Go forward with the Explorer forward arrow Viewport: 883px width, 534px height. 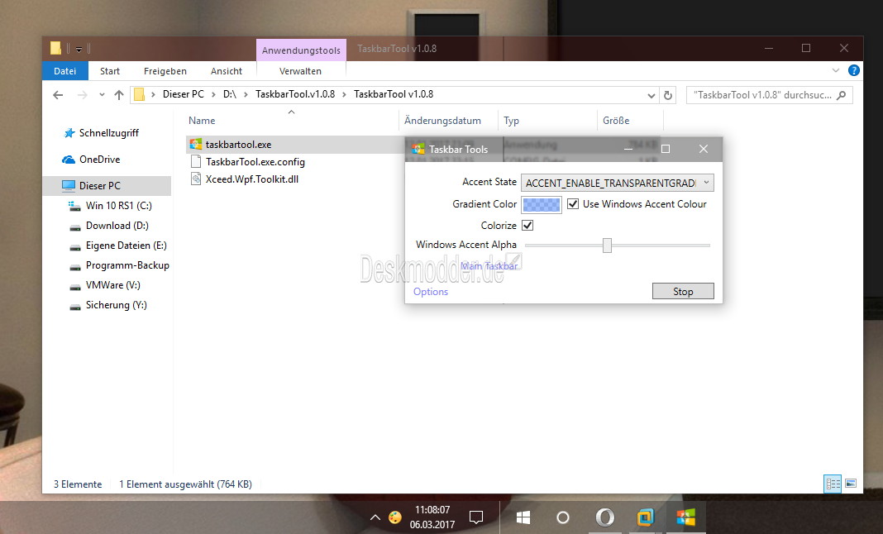coord(82,94)
